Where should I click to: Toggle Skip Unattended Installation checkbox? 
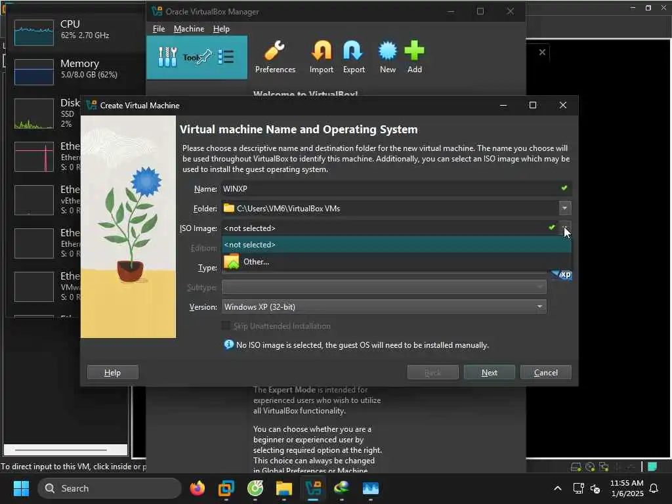[x=226, y=325]
